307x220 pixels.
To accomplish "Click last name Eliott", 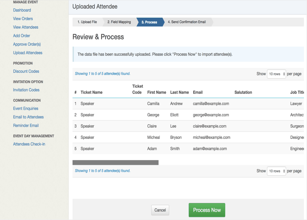I will coord(174,115).
